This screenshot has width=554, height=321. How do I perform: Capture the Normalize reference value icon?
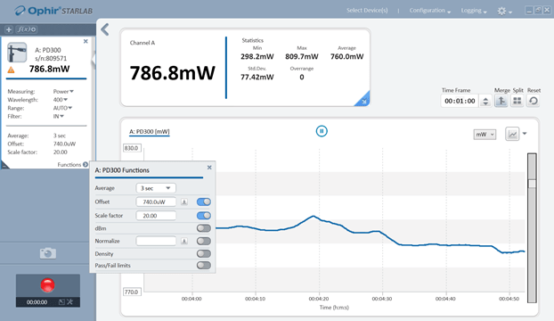coord(184,241)
